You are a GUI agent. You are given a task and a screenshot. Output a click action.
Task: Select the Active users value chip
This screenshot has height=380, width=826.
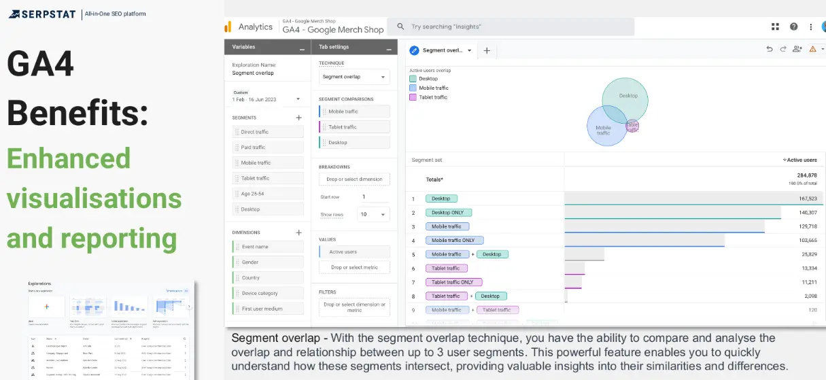354,252
